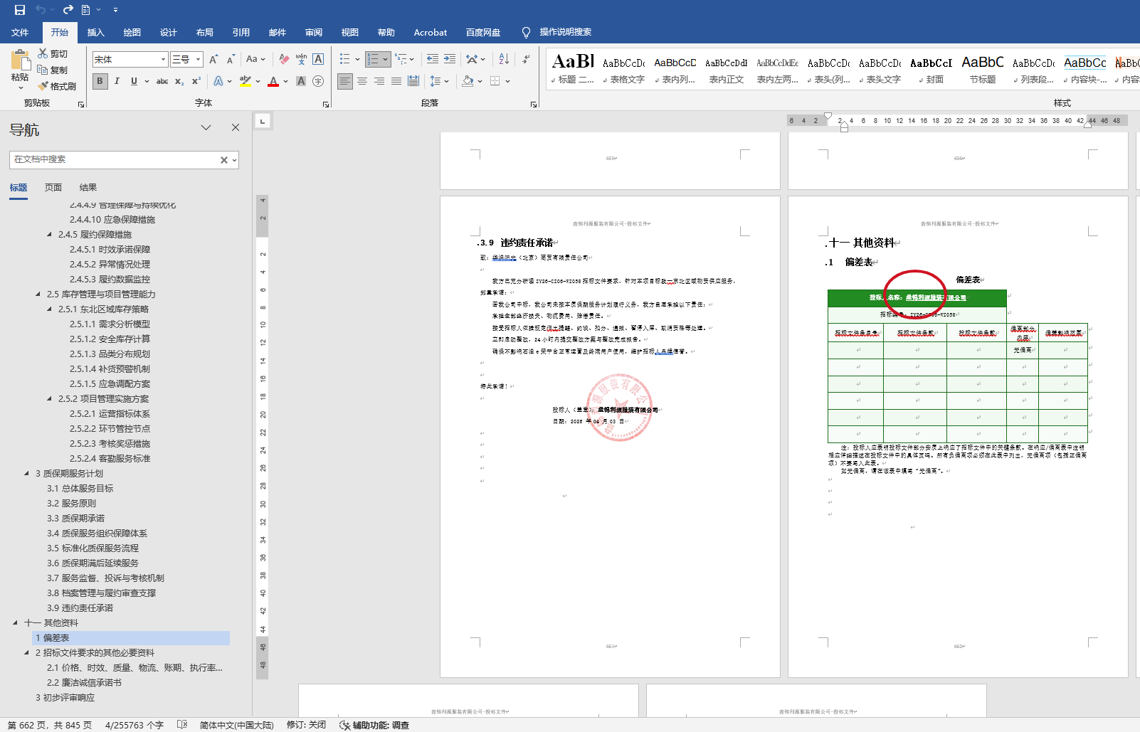Collapse the 3 质保期服务计划 heading

tap(27, 474)
